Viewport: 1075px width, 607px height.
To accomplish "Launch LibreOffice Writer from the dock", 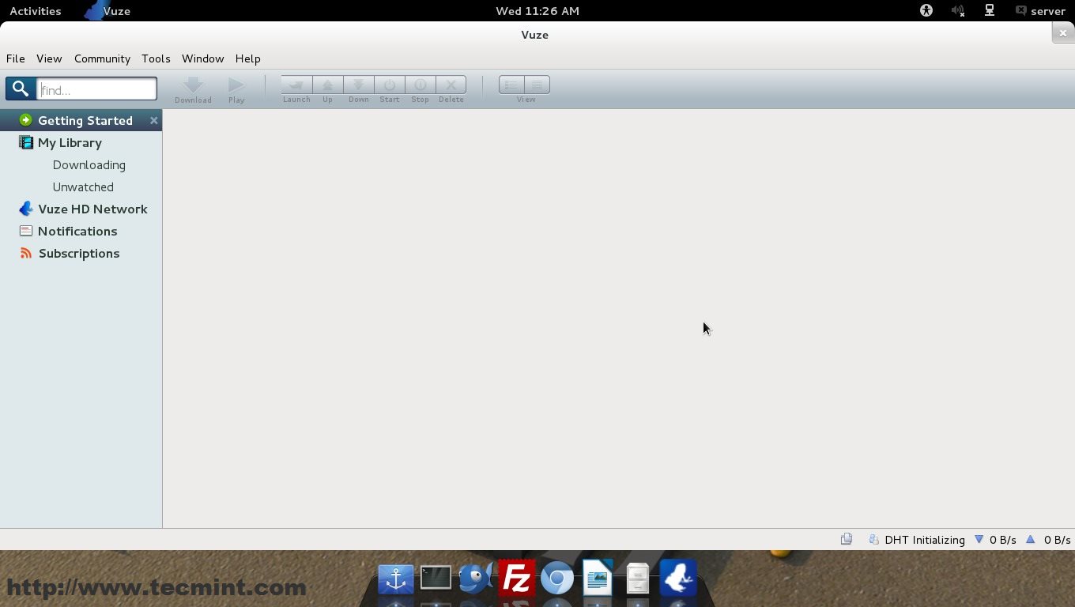I will point(598,578).
